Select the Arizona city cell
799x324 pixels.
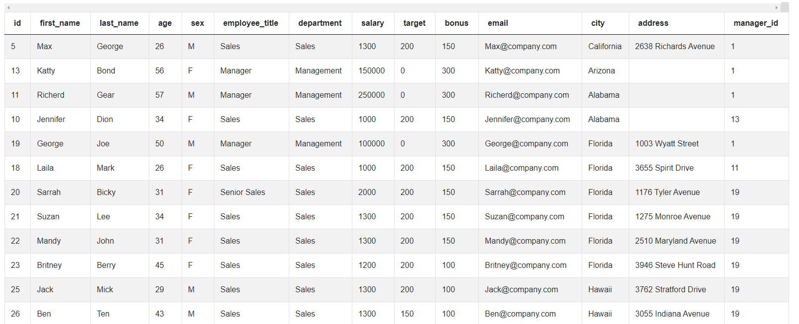click(605, 71)
